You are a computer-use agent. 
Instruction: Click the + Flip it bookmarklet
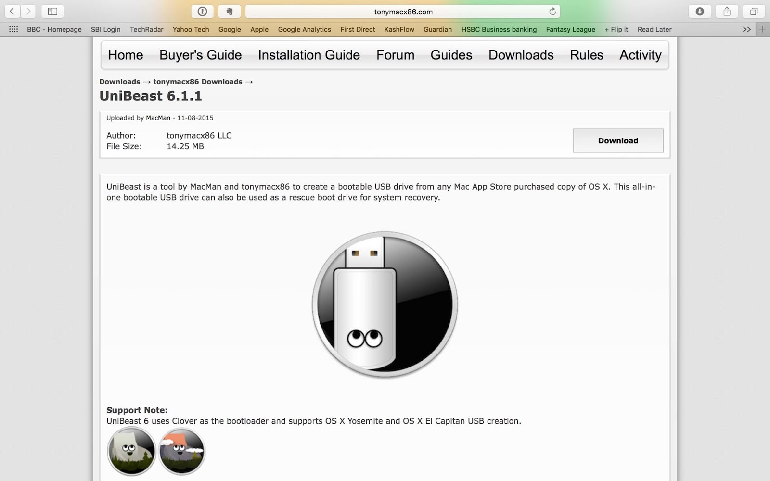(x=616, y=29)
